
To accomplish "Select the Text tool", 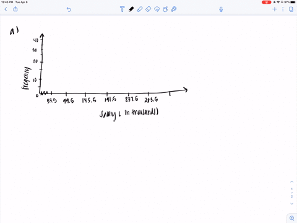I will point(122,9).
